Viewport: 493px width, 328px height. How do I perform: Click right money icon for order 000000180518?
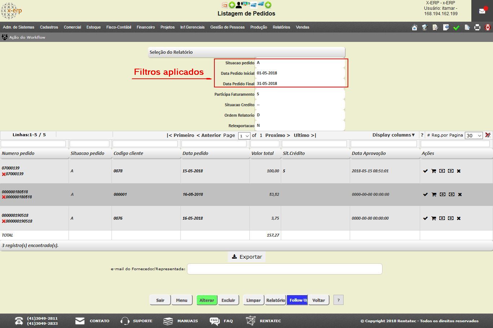(451, 194)
